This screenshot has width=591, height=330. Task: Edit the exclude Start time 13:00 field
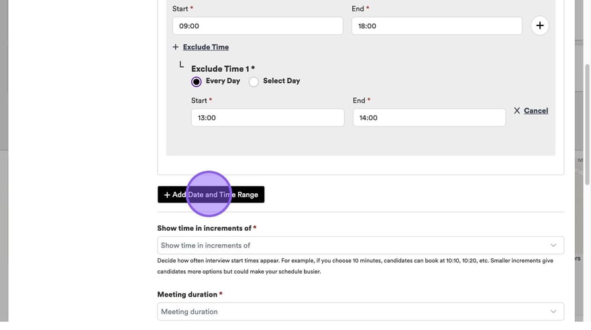pyautogui.click(x=267, y=117)
